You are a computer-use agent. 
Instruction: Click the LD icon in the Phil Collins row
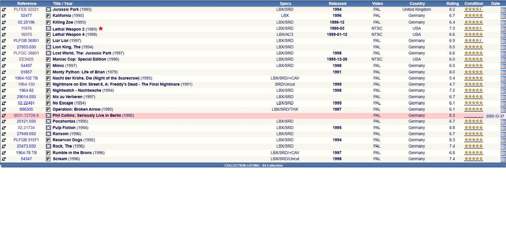click(x=4, y=115)
